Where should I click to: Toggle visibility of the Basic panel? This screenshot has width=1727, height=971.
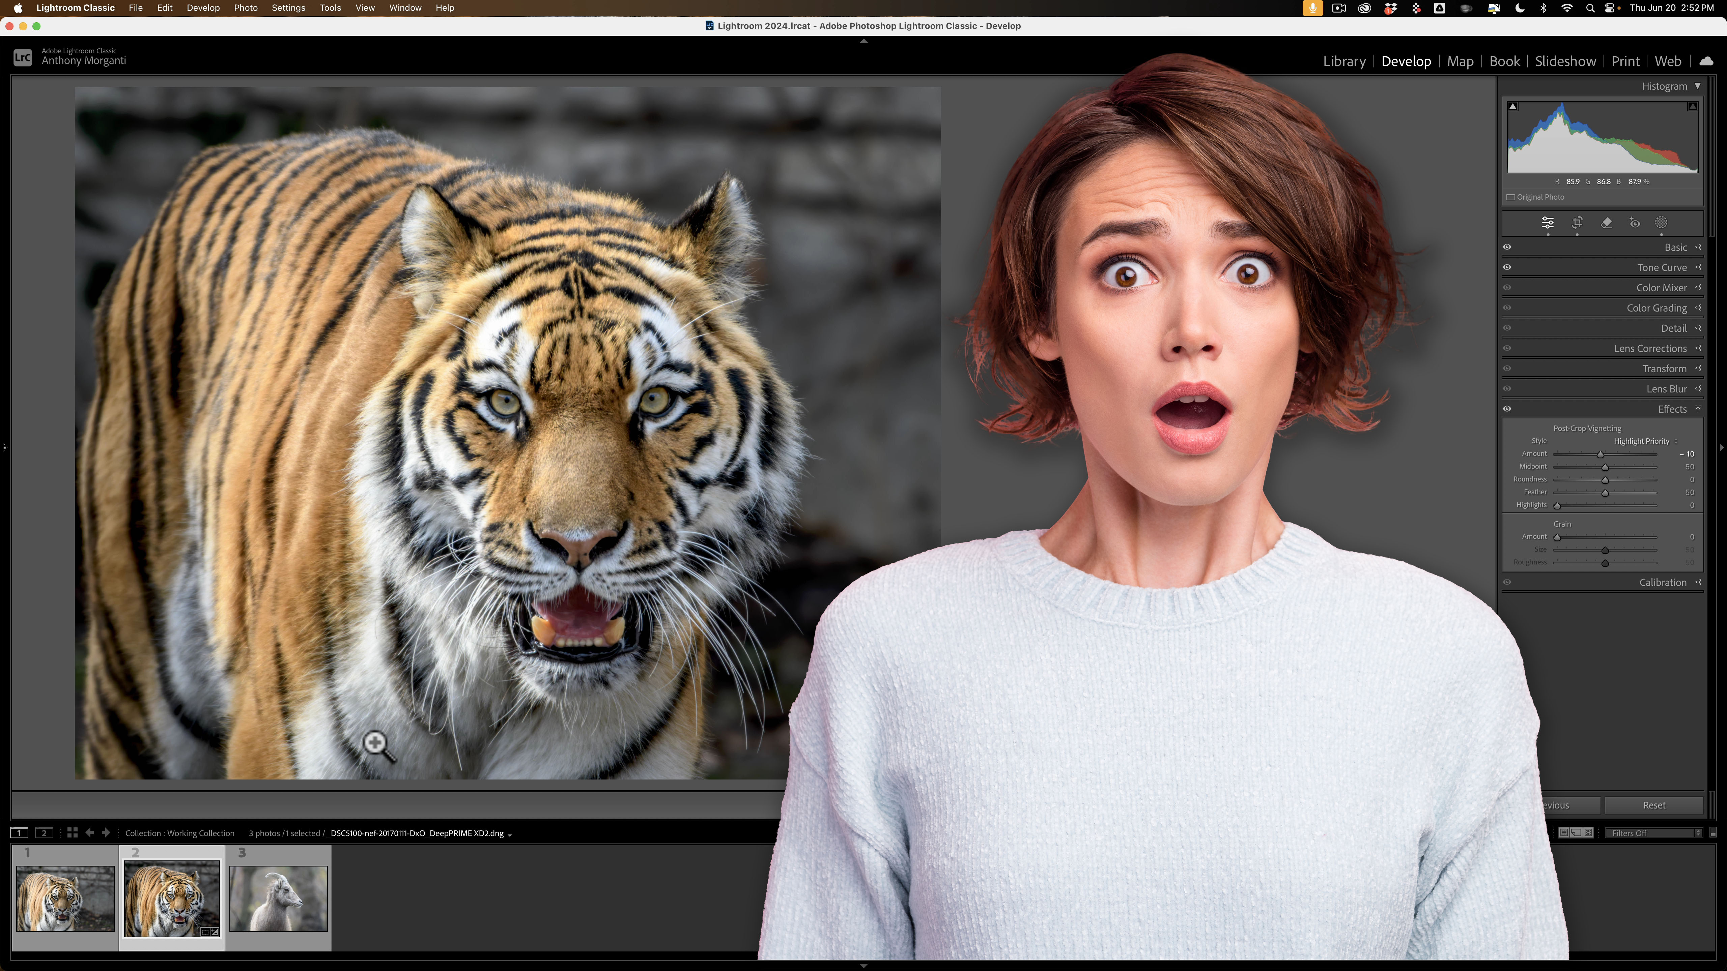click(1506, 246)
